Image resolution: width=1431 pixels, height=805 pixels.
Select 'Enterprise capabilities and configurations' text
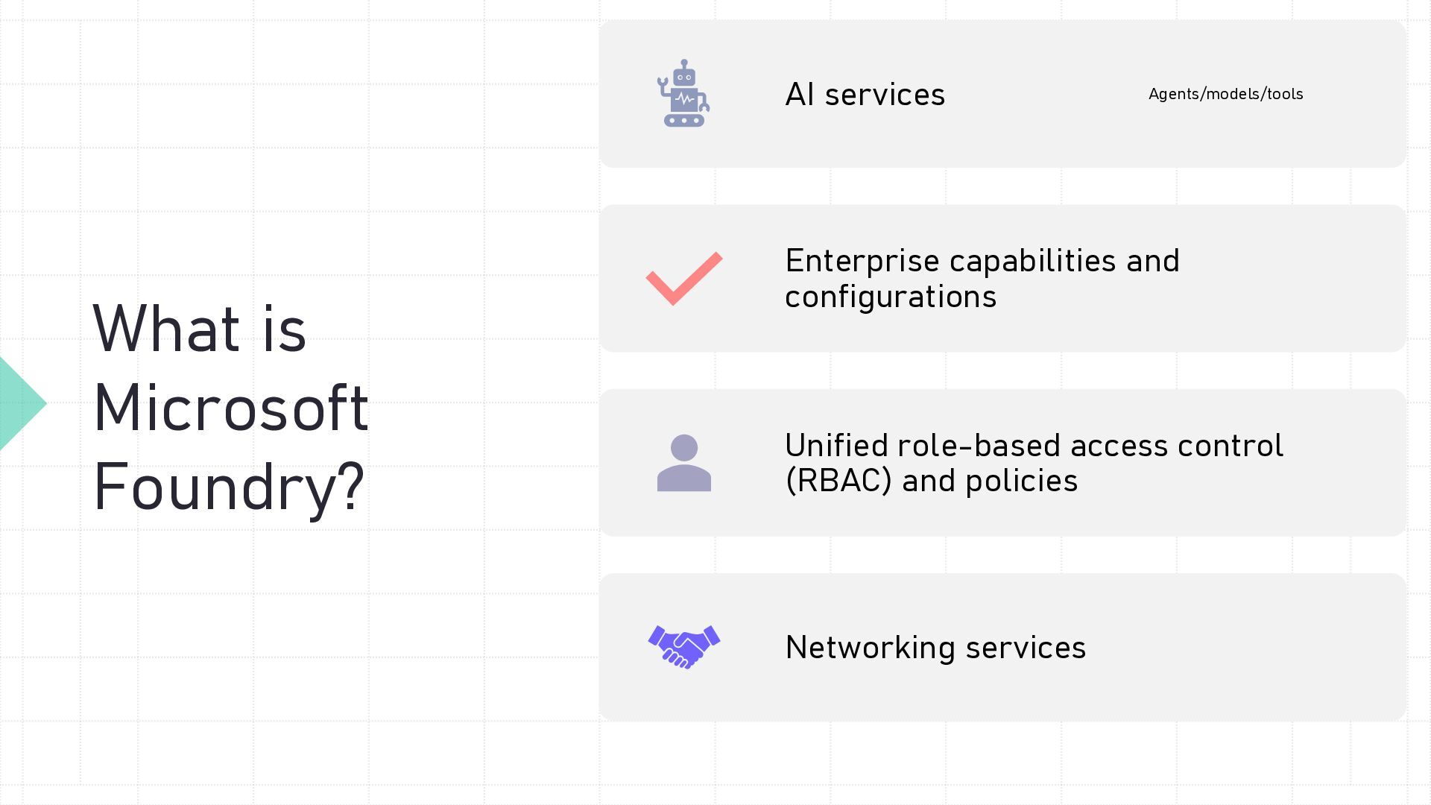[x=982, y=278]
